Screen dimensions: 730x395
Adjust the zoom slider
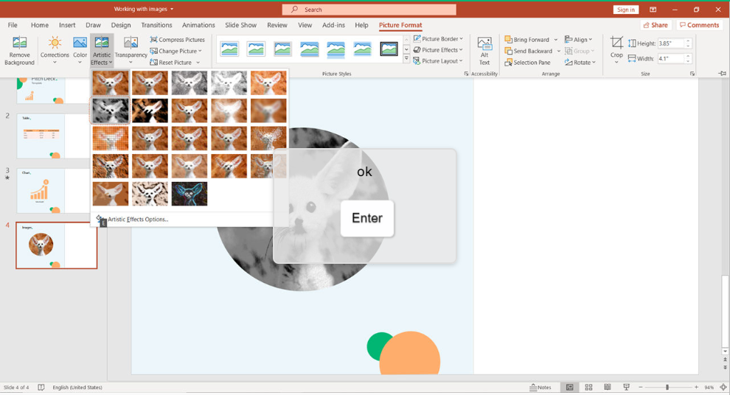[x=667, y=387]
